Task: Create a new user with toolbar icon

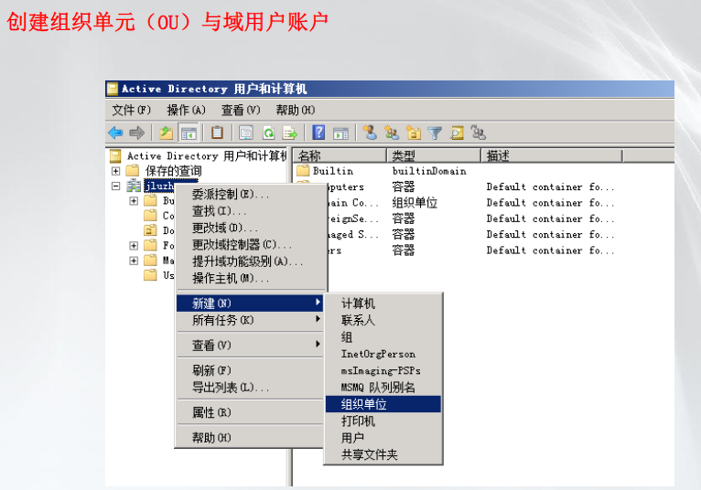Action: tap(370, 133)
